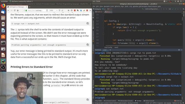Click the LF line separator selector
This screenshot has width=185, height=104.
coord(151,103)
